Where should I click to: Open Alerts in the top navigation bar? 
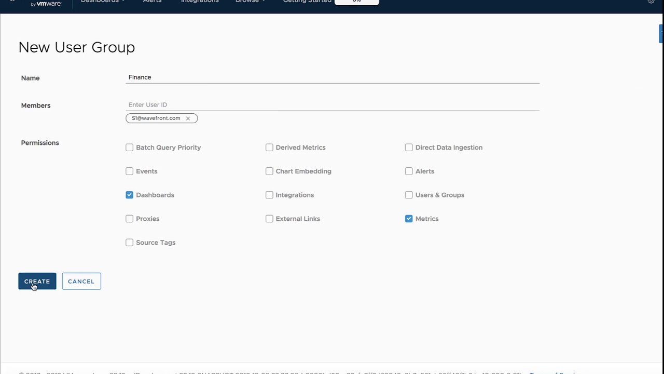coord(152,2)
